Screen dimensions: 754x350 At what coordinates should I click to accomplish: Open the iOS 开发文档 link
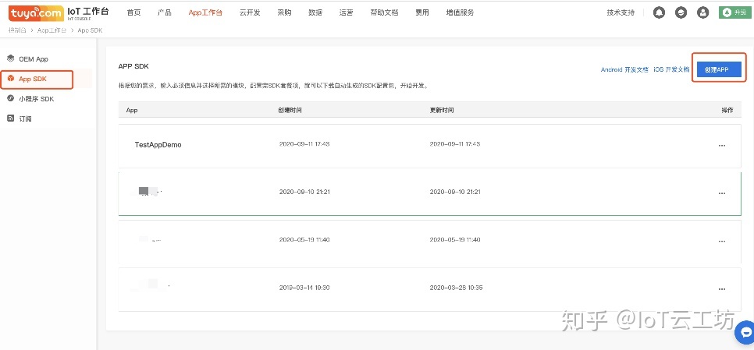pyautogui.click(x=671, y=70)
